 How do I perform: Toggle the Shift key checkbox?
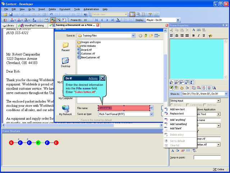tap(204, 105)
